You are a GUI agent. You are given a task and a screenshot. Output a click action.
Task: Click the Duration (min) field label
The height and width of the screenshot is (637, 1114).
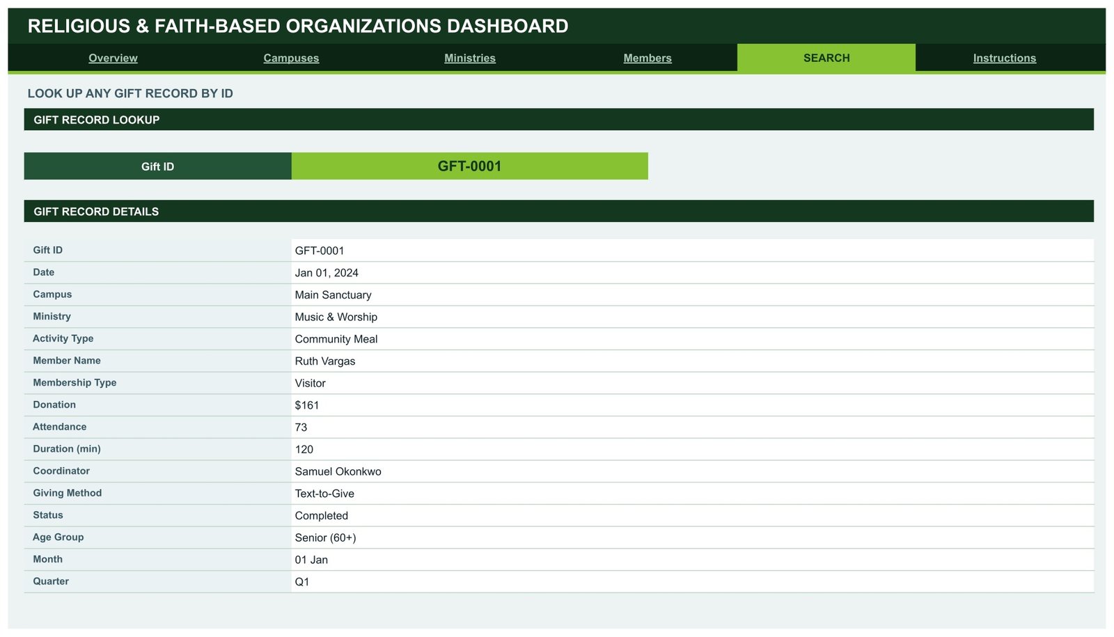tap(67, 449)
